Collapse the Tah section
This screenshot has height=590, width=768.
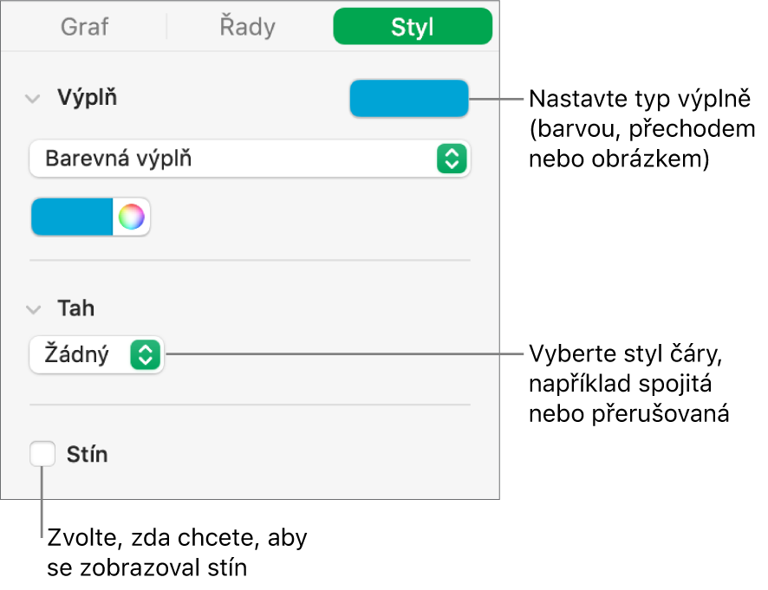point(35,308)
